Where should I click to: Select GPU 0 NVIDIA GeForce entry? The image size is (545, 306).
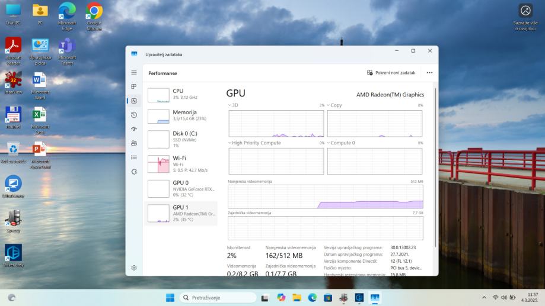pos(181,188)
